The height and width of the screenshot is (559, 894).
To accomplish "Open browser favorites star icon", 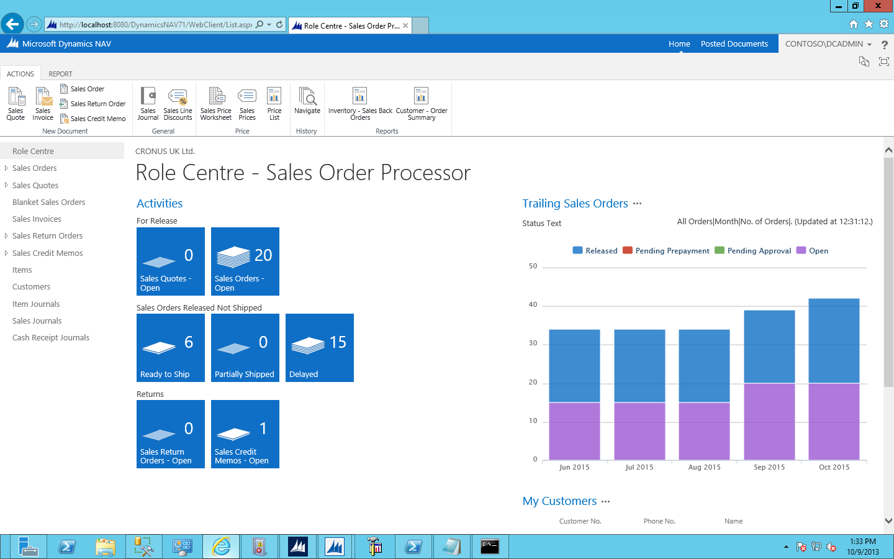I will [x=869, y=24].
